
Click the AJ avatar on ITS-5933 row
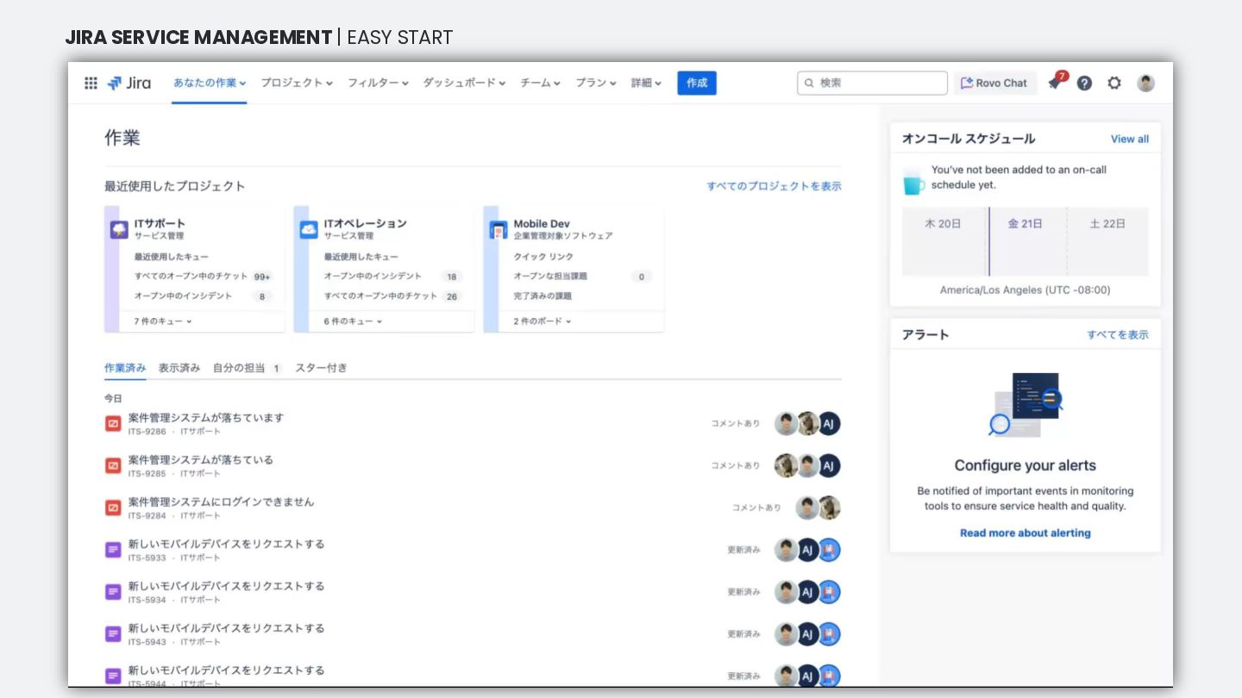coord(808,550)
